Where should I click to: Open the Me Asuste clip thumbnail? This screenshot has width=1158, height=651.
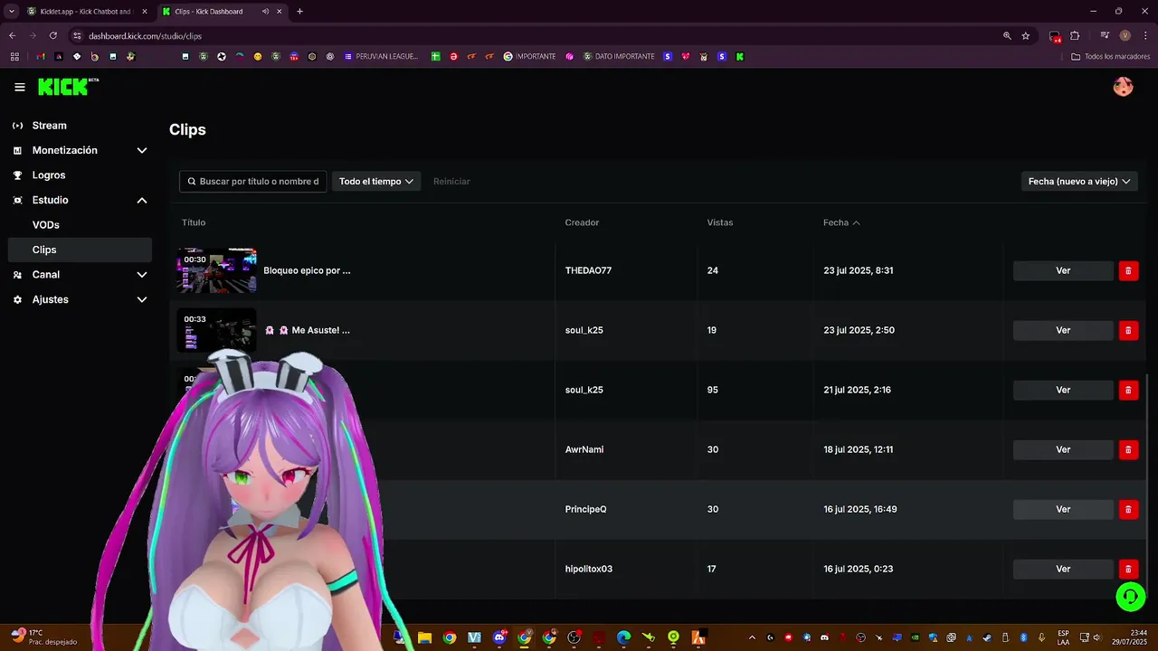coord(216,330)
